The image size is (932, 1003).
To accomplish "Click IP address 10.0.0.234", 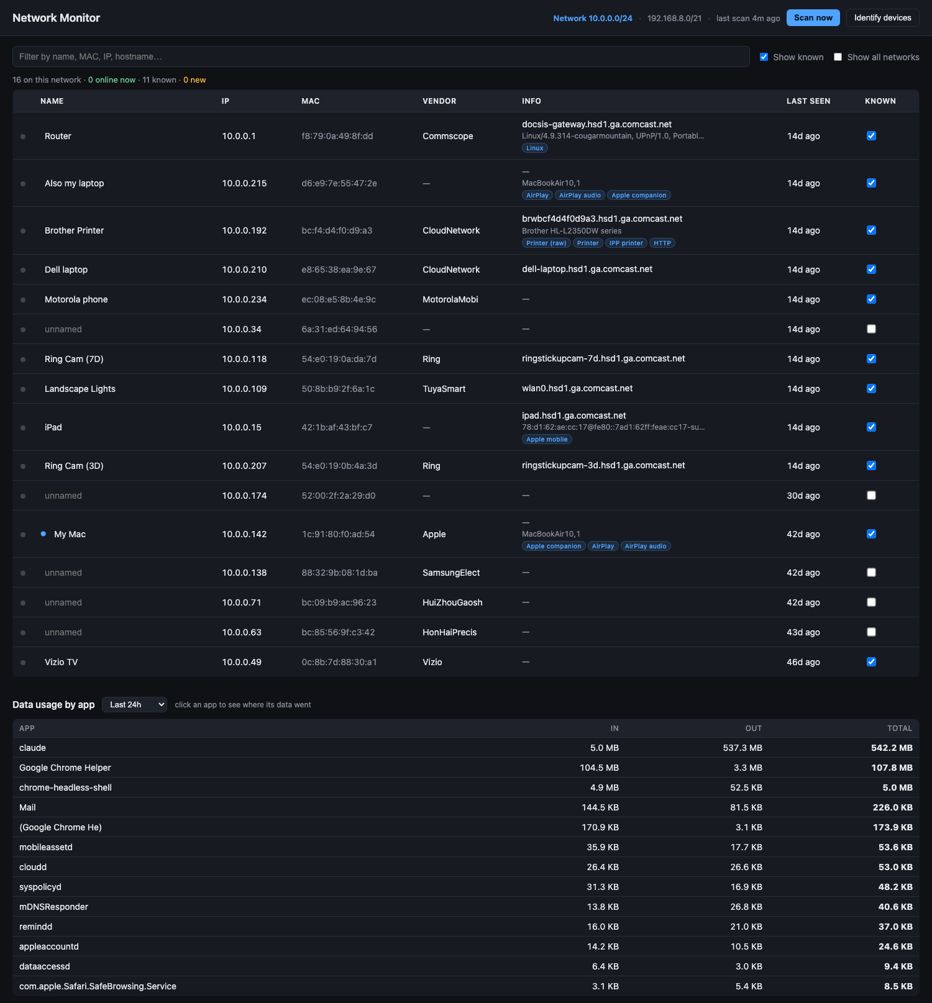I will click(x=244, y=299).
